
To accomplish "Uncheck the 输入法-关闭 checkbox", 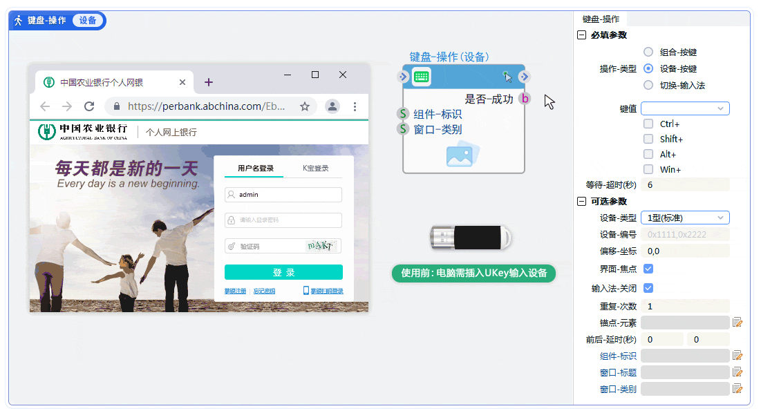I will click(x=648, y=288).
